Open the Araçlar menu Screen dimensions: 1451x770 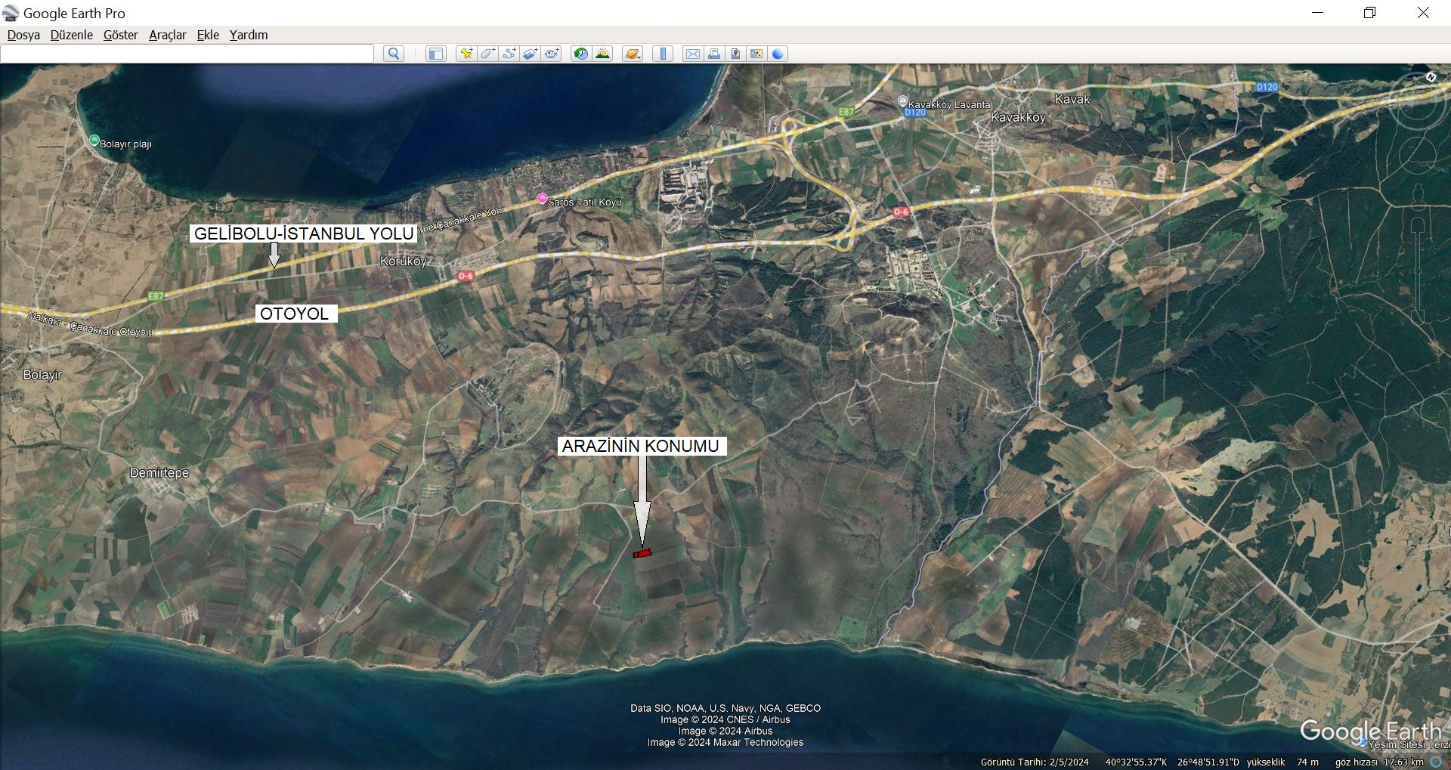(168, 35)
